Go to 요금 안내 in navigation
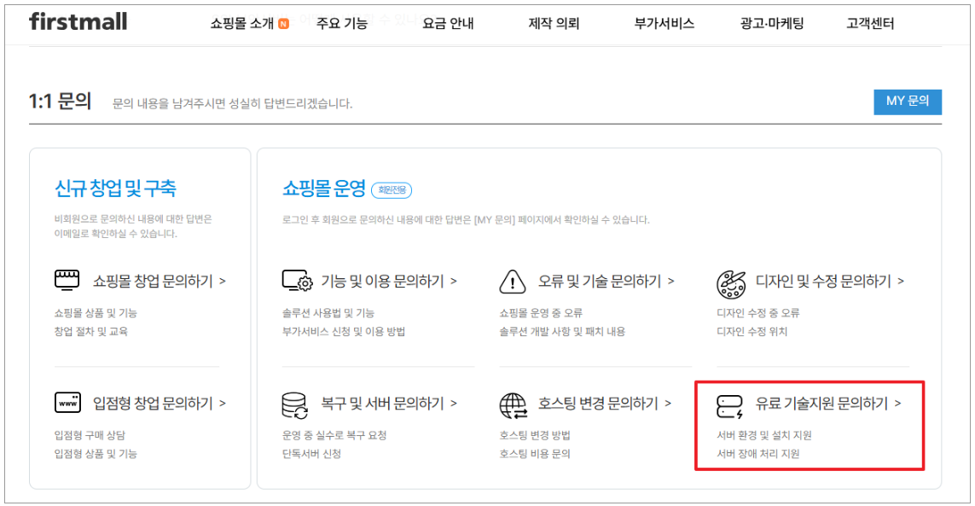975x506 pixels. [x=448, y=24]
